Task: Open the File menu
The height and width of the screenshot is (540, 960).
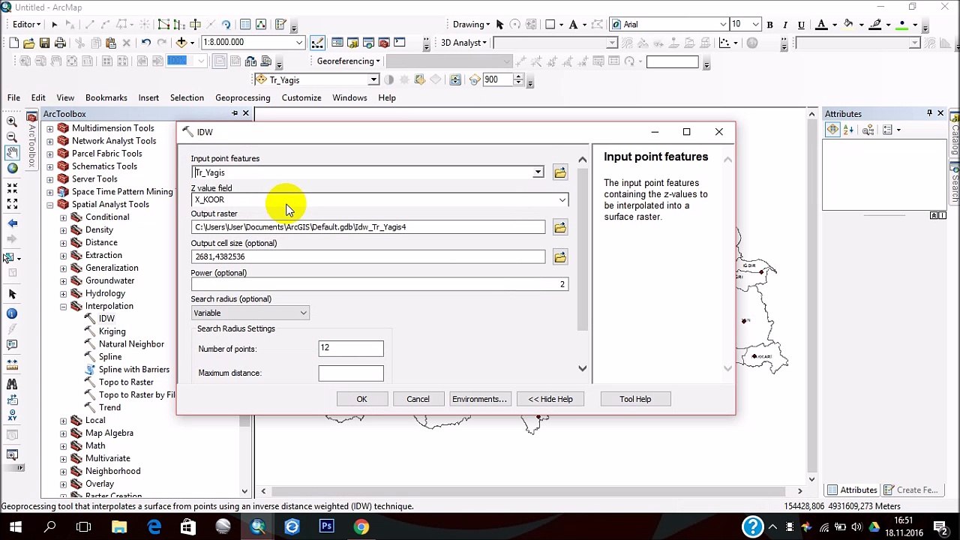Action: point(13,97)
